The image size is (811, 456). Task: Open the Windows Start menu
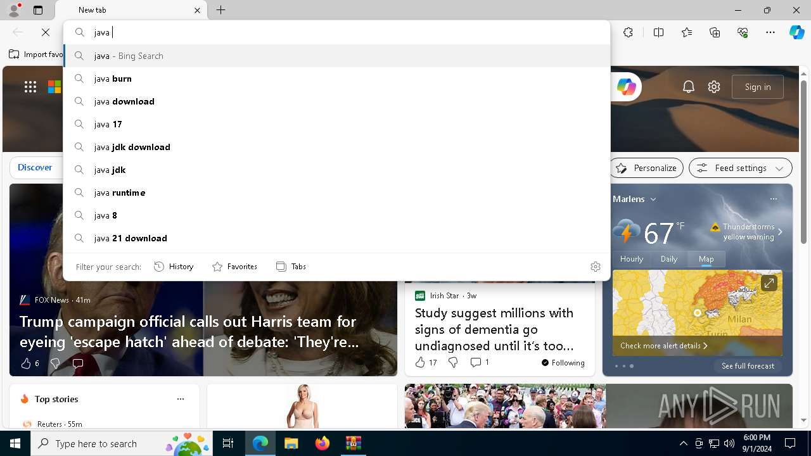15,443
